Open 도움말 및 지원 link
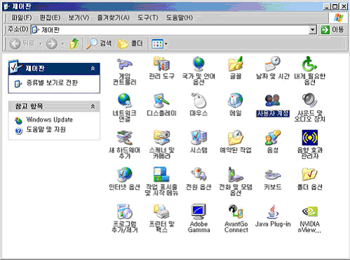This screenshot has width=350, height=260. pyautogui.click(x=45, y=129)
